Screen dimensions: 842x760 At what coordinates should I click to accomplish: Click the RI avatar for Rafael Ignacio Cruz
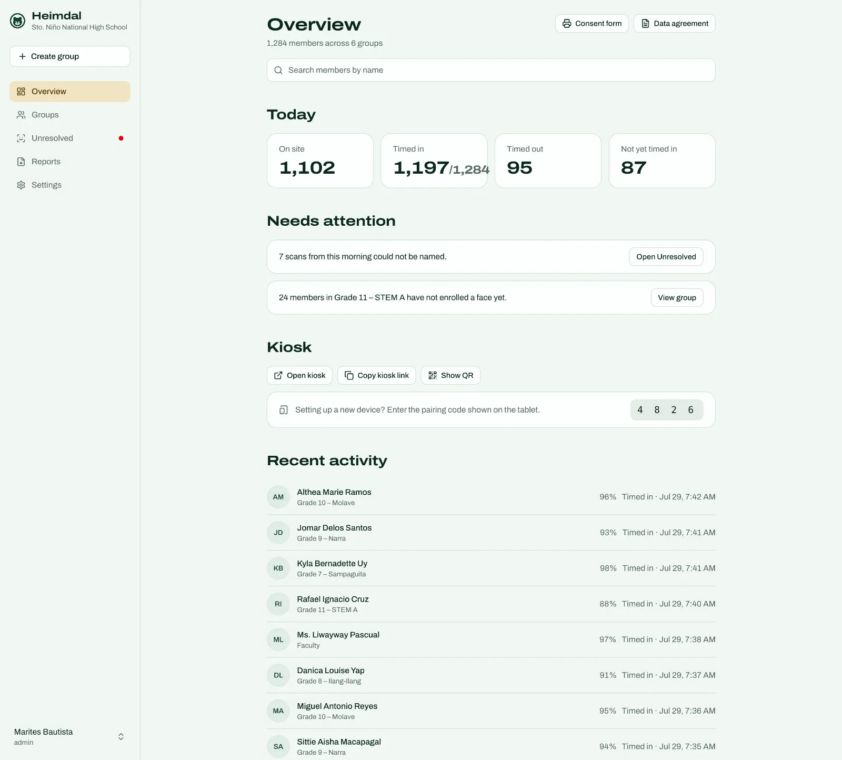coord(278,604)
